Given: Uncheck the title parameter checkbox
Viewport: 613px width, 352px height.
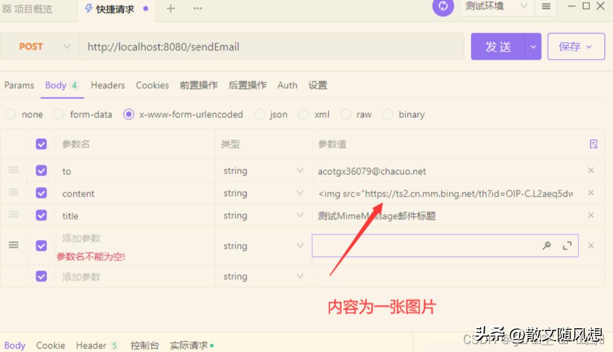Looking at the screenshot, I should point(41,216).
